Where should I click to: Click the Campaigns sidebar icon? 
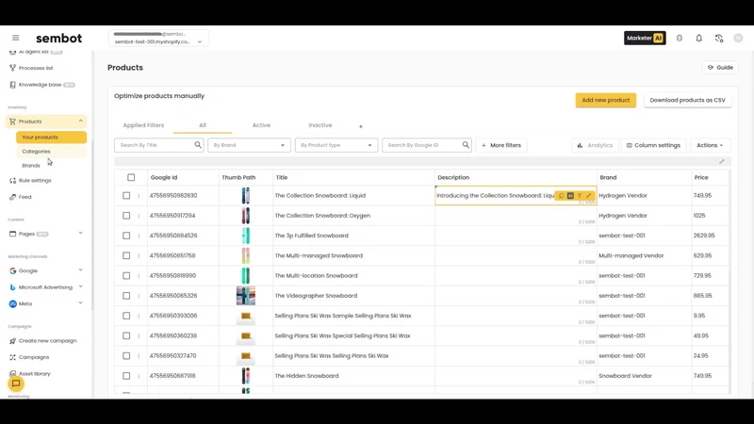[12, 357]
